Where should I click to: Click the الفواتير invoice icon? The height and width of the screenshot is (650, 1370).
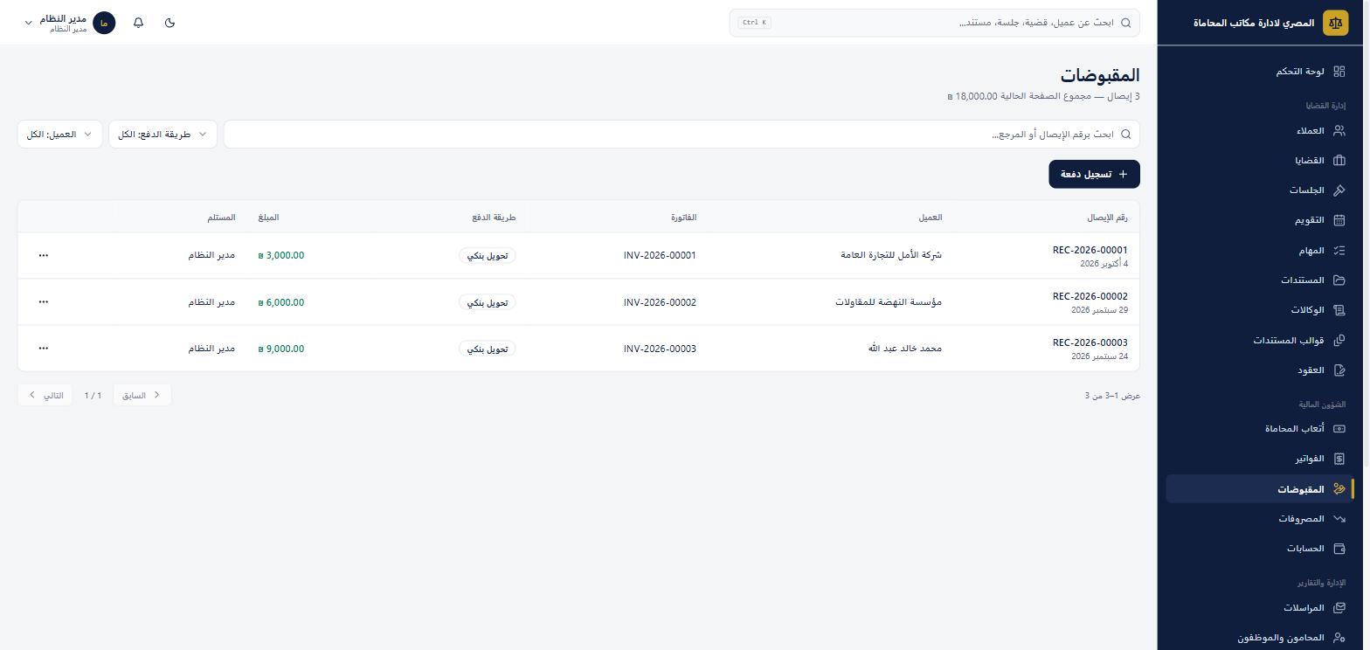1339,459
